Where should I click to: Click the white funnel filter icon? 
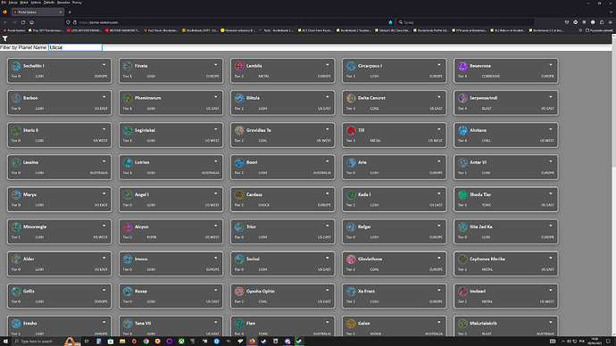click(4, 38)
